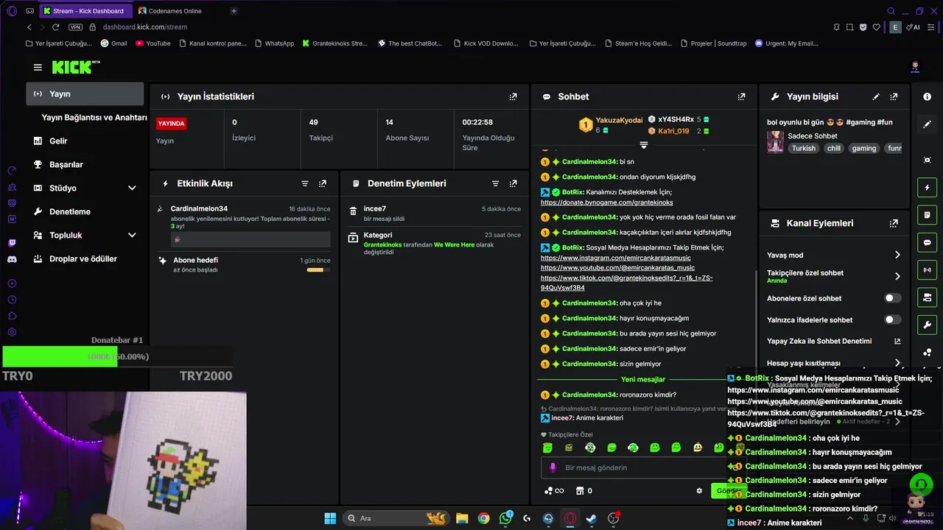The height and width of the screenshot is (530, 943).
Task: Open Windows Start menu on taskbar
Action: (330, 518)
